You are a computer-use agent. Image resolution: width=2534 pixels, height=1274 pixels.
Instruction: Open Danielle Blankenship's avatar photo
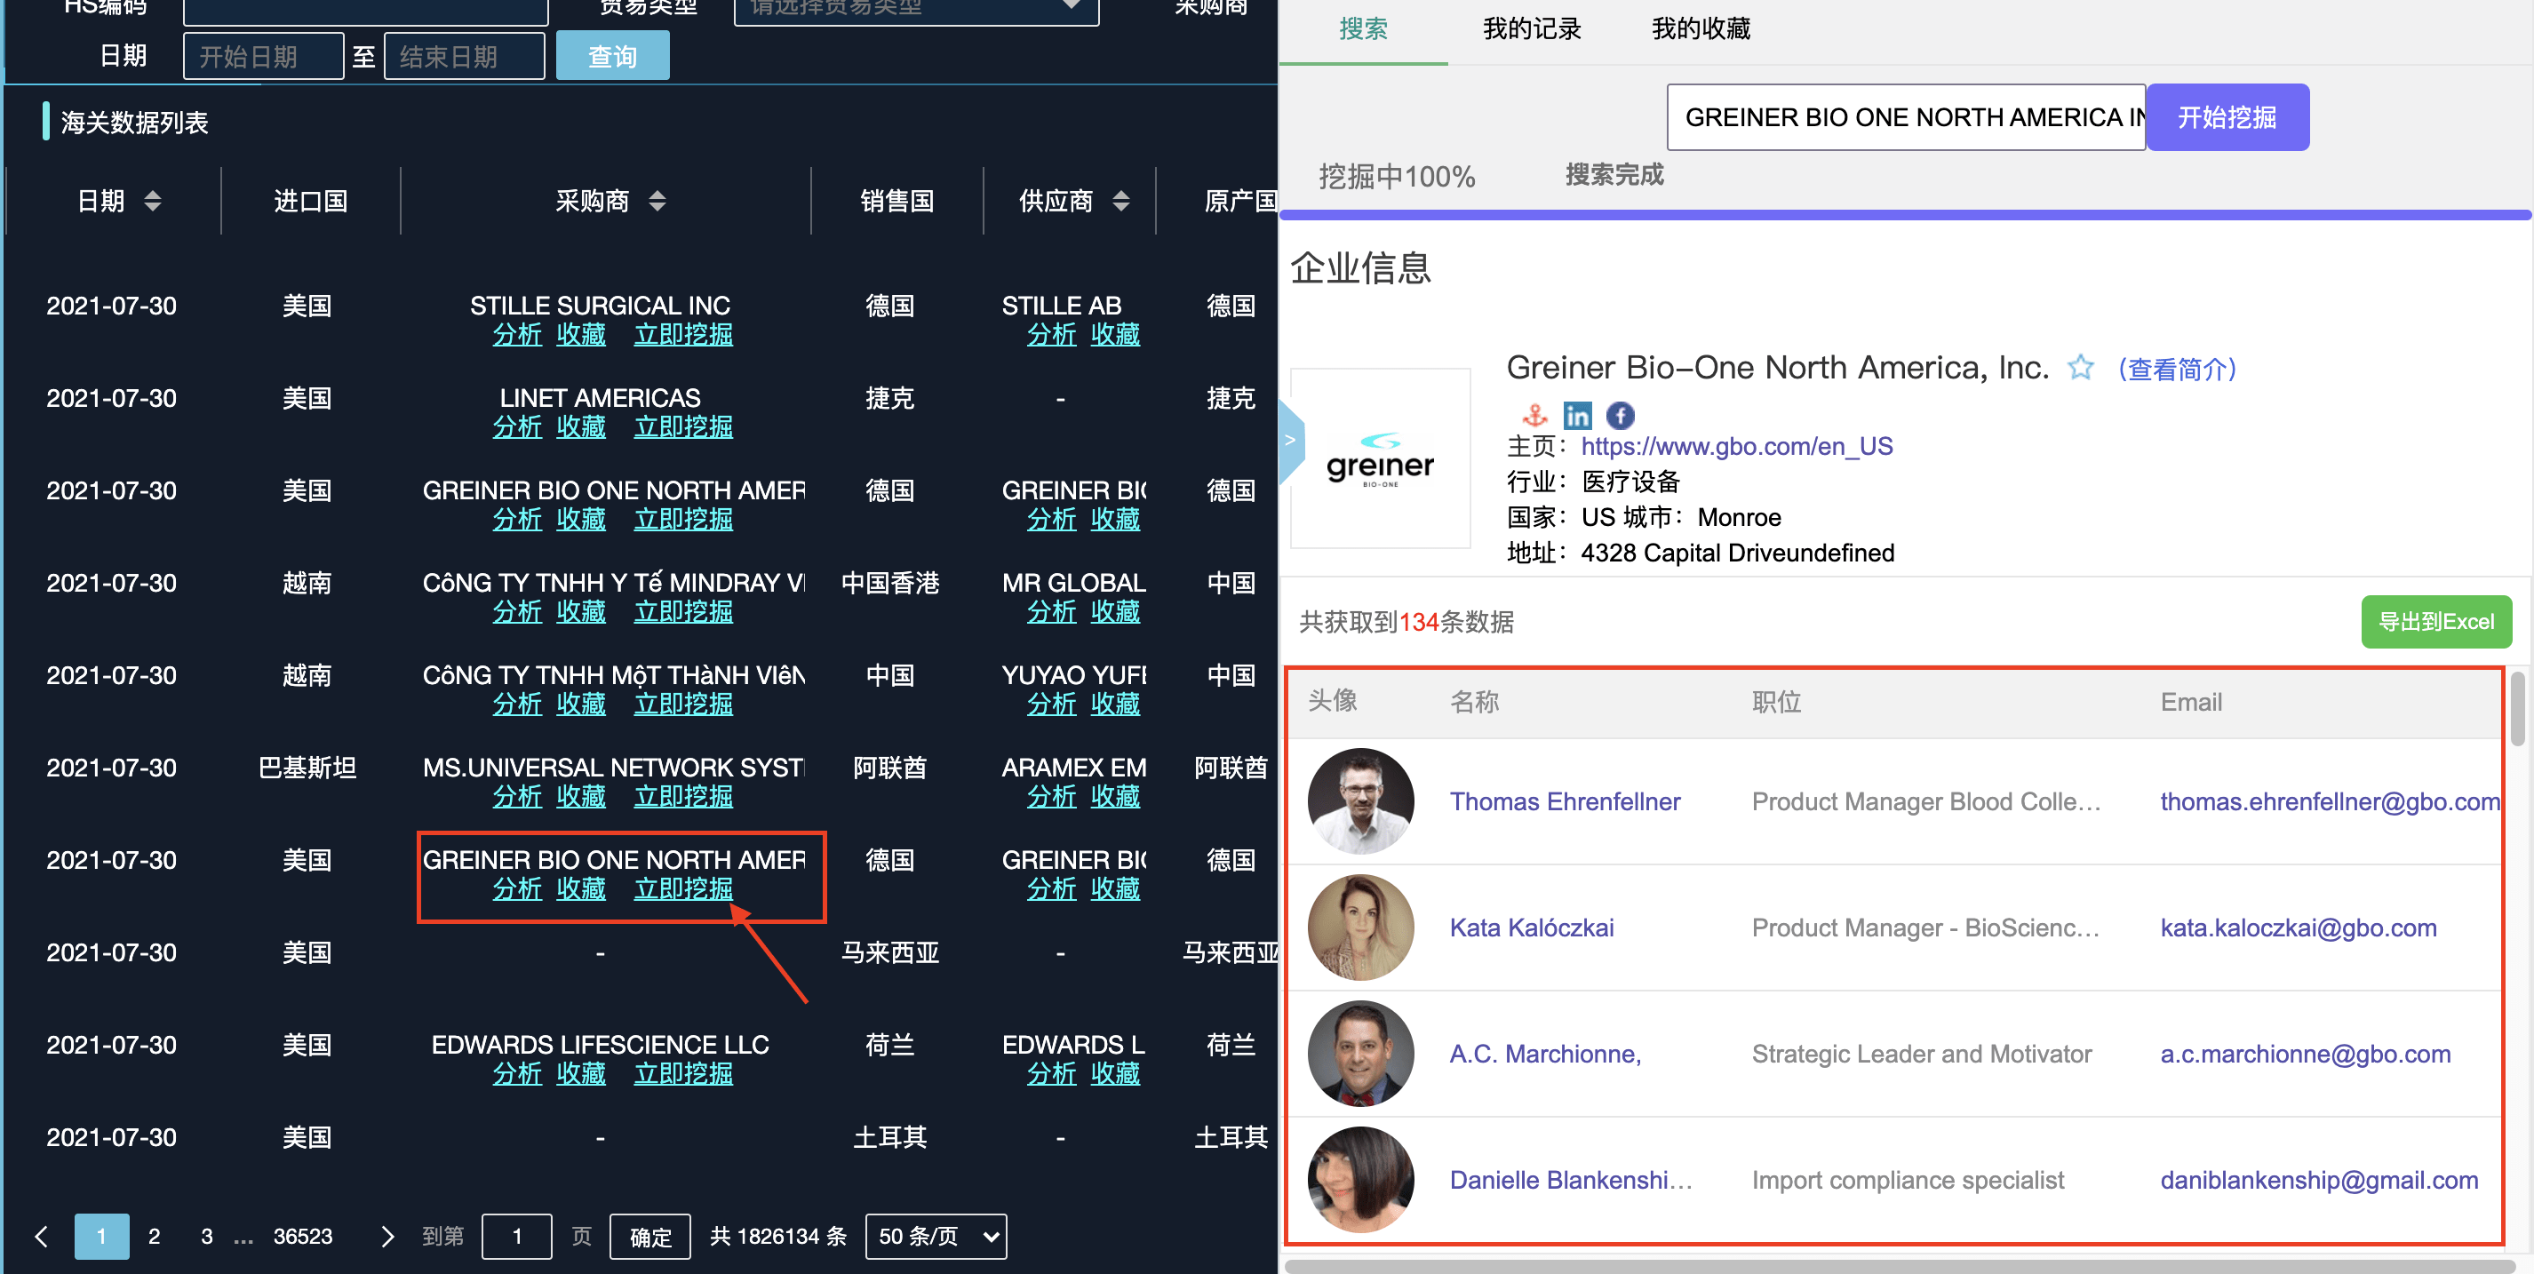[1360, 1180]
